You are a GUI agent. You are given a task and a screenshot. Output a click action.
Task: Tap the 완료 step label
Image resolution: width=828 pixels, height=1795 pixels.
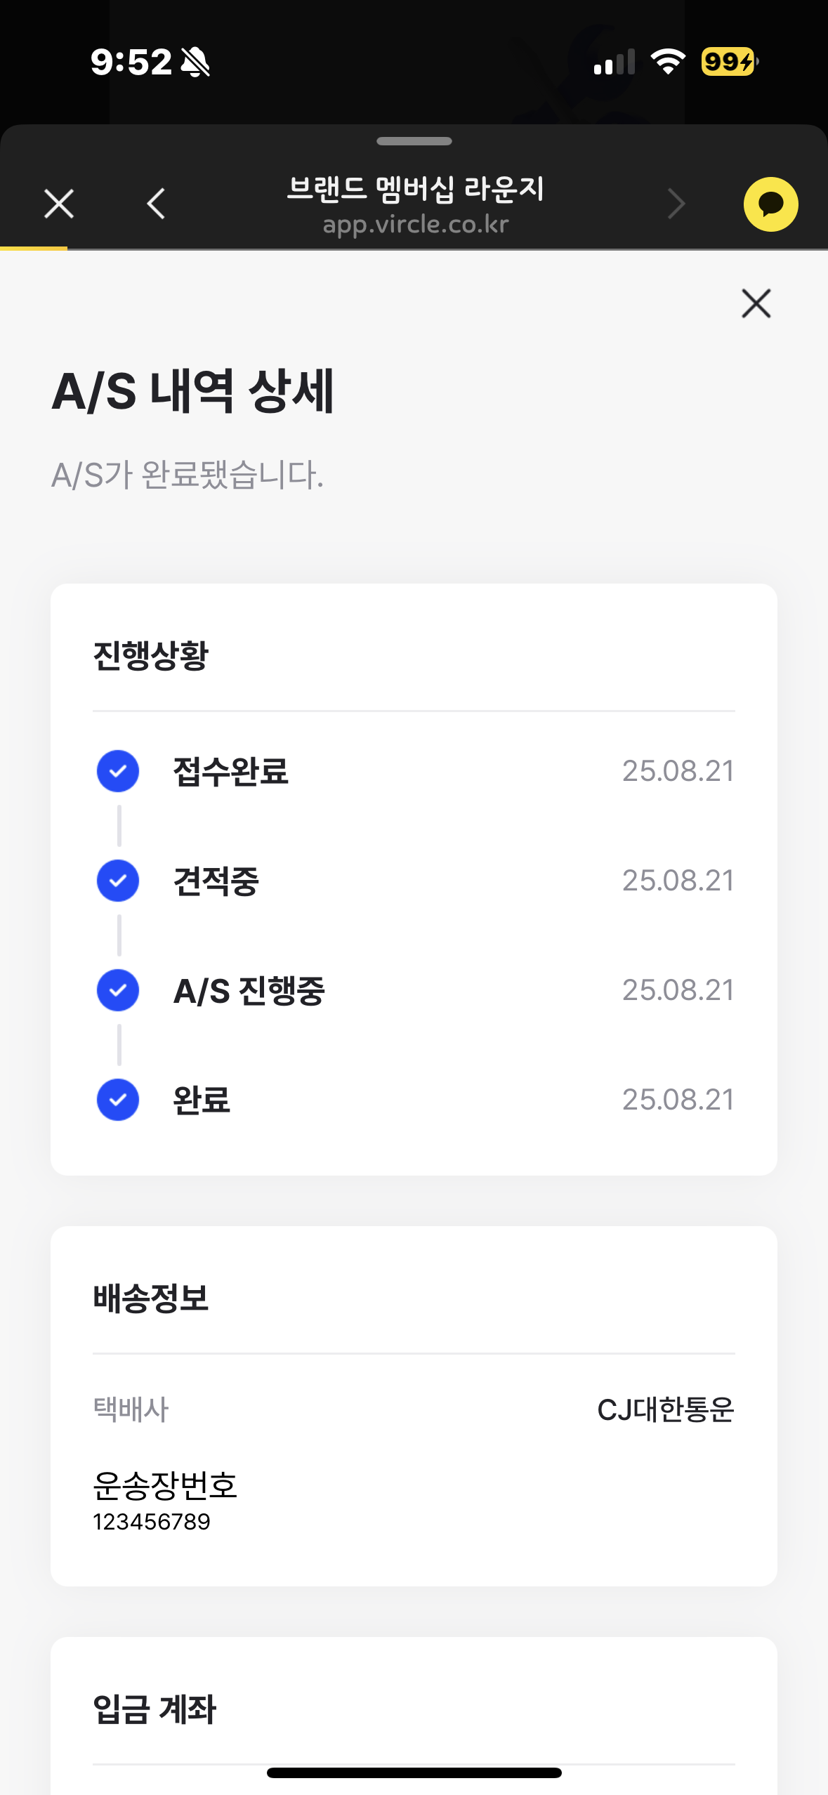pyautogui.click(x=202, y=1100)
